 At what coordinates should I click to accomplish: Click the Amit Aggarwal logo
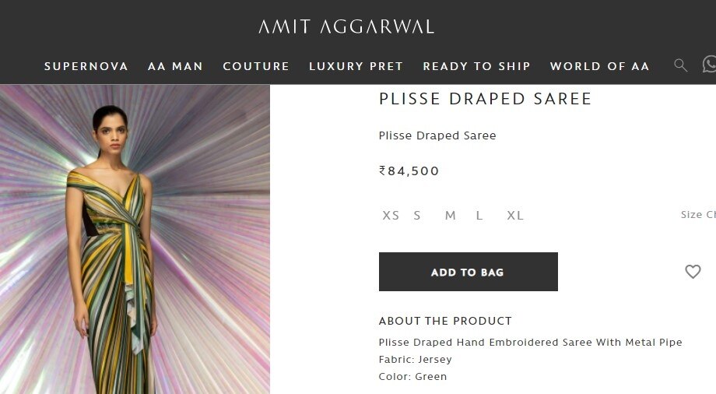click(346, 27)
